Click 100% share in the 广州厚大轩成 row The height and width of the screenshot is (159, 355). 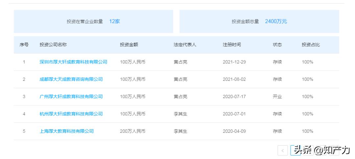[x=307, y=97]
